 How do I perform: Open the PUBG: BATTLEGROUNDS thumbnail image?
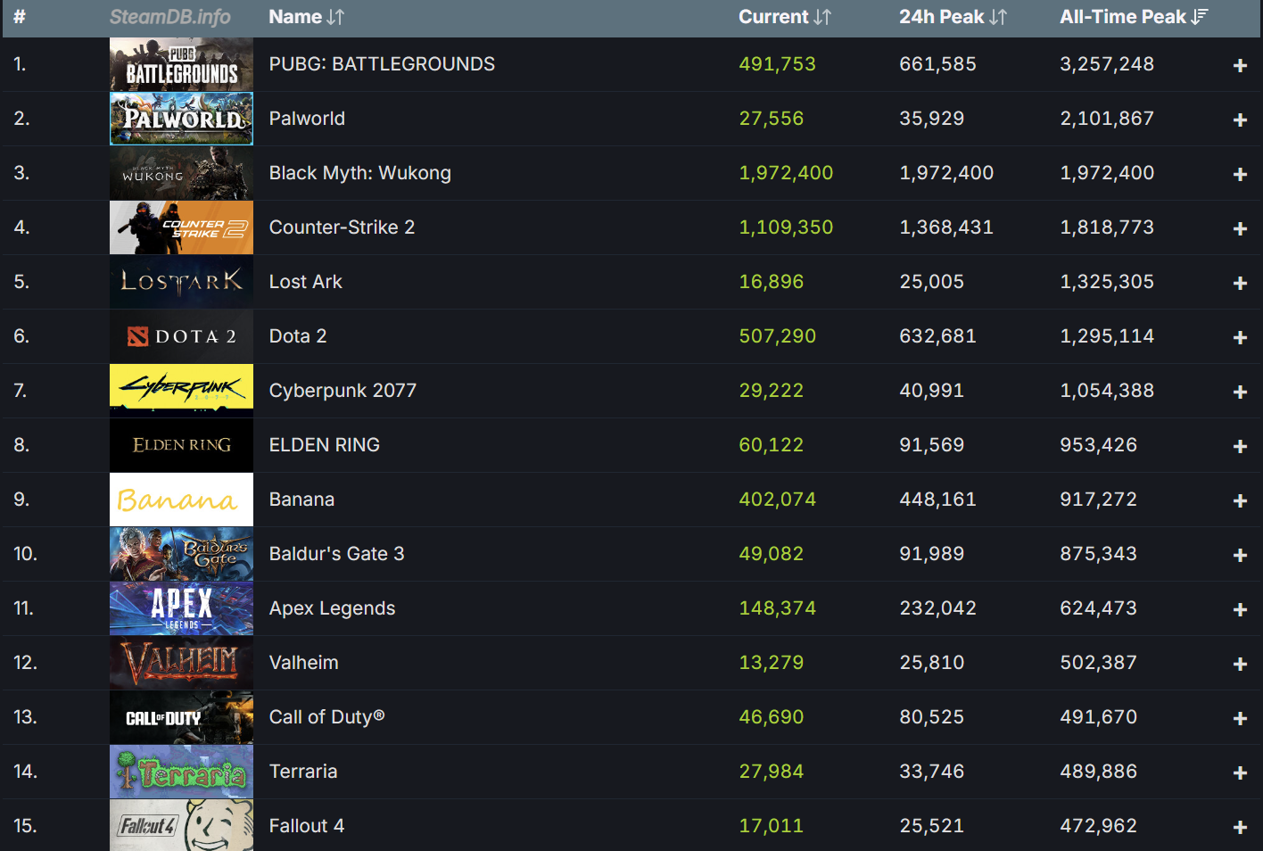point(181,64)
